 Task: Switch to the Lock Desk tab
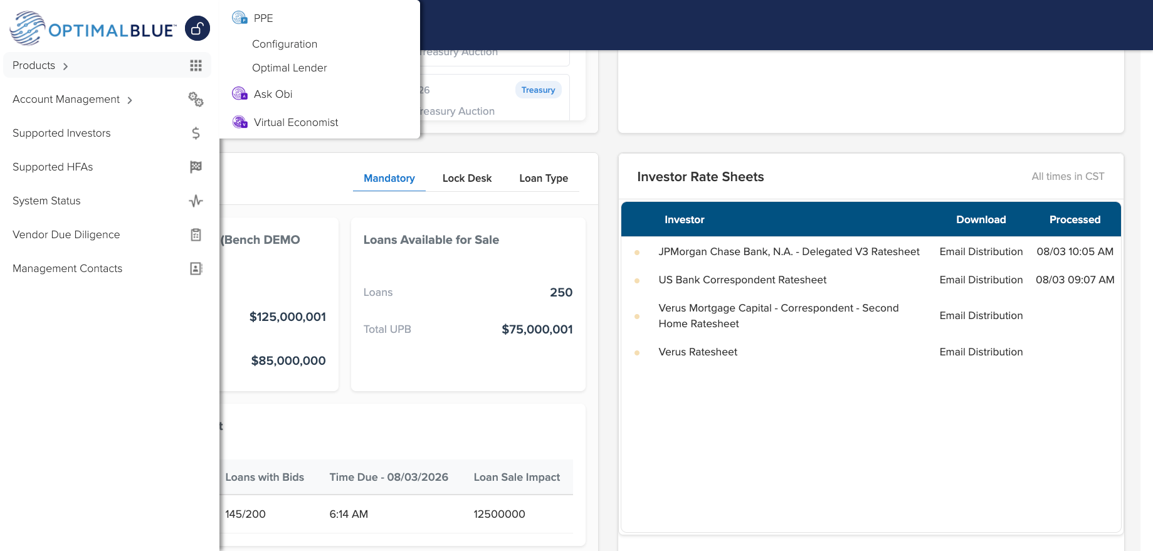point(467,178)
